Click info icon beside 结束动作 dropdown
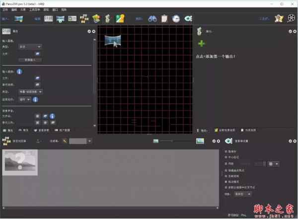 coord(35,99)
